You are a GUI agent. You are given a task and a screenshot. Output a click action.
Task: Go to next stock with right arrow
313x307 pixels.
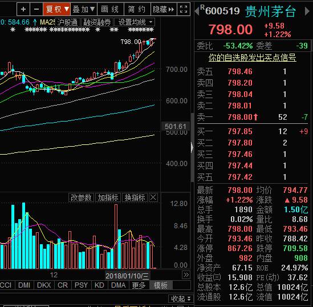pyautogui.click(x=307, y=11)
